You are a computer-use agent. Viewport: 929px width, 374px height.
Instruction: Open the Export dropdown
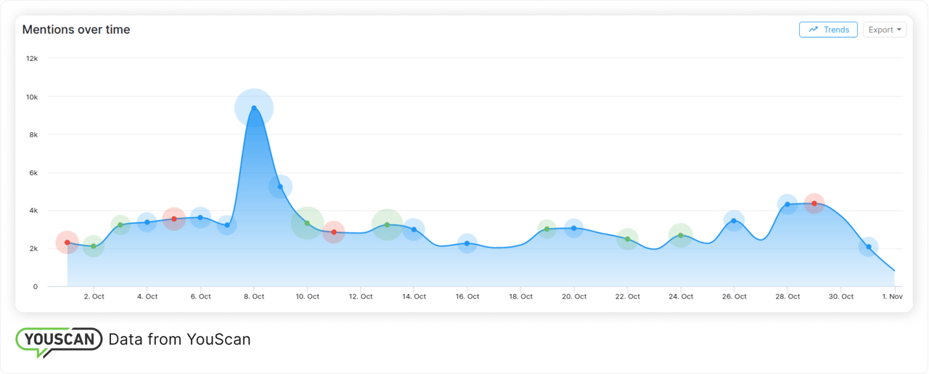click(x=884, y=30)
